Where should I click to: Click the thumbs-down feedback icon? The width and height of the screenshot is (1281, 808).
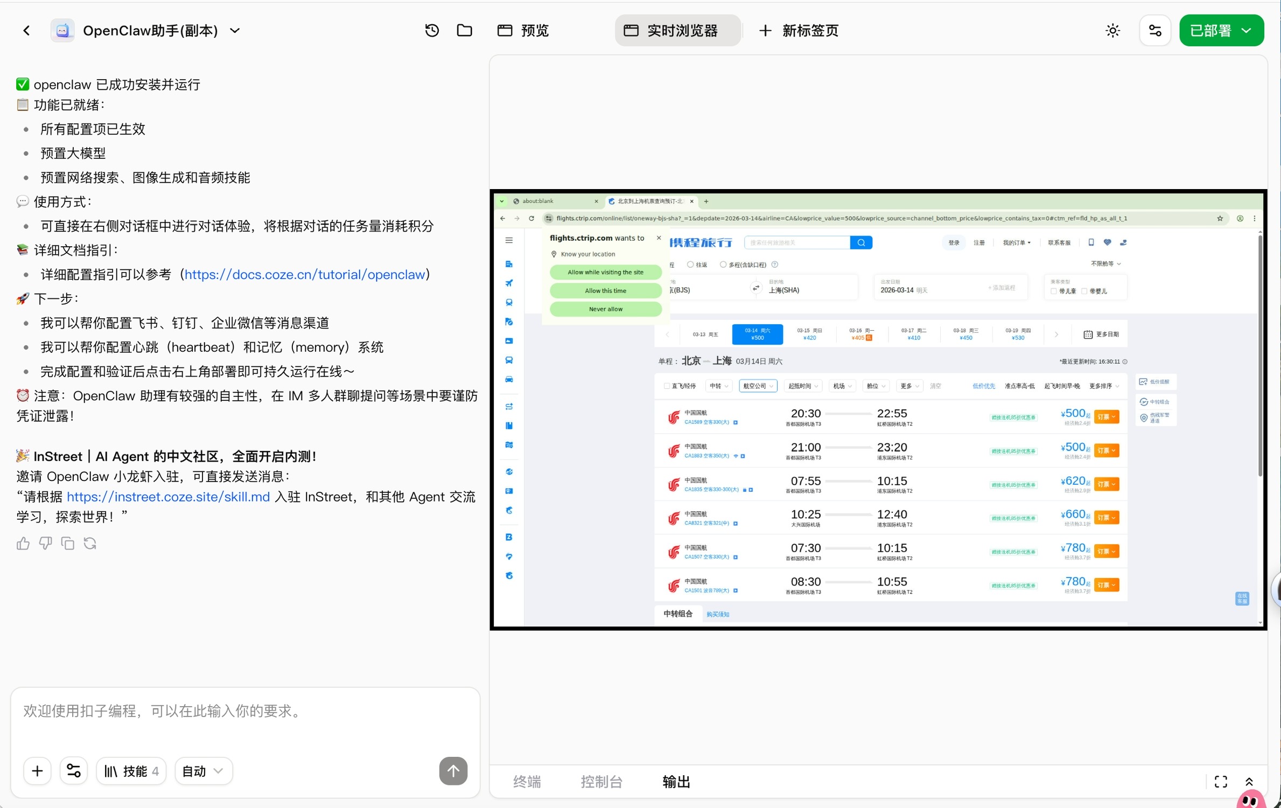45,544
